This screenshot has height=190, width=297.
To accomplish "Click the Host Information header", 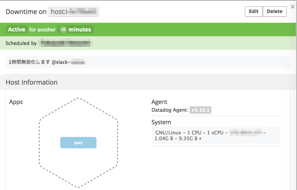I will click(32, 82).
